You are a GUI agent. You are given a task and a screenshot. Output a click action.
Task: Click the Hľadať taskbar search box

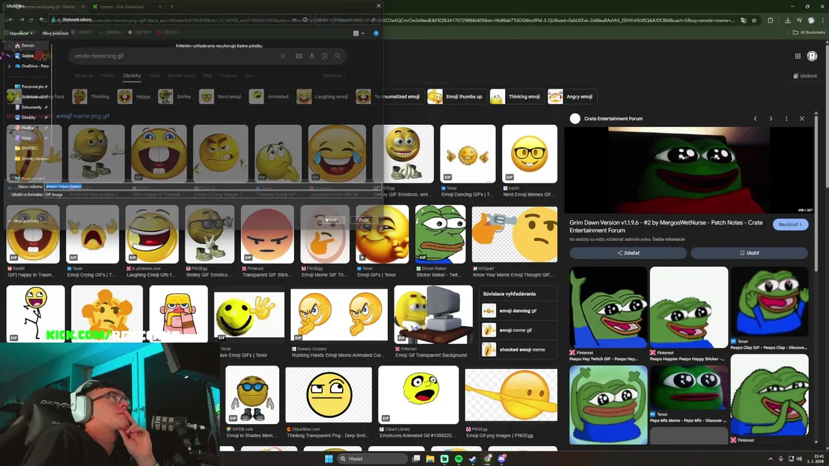point(372,459)
